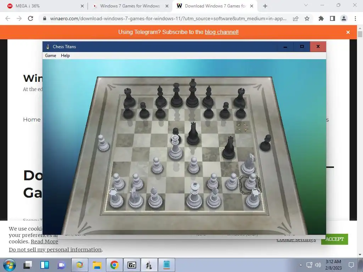363x272 pixels.
Task: Reload the winaero page
Action: [30, 18]
